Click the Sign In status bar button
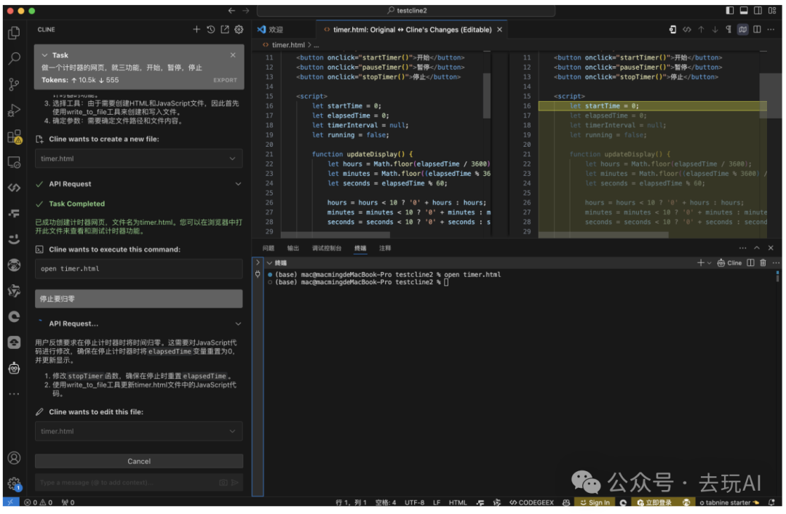Viewport: 786px width, 514px height. tap(595, 502)
